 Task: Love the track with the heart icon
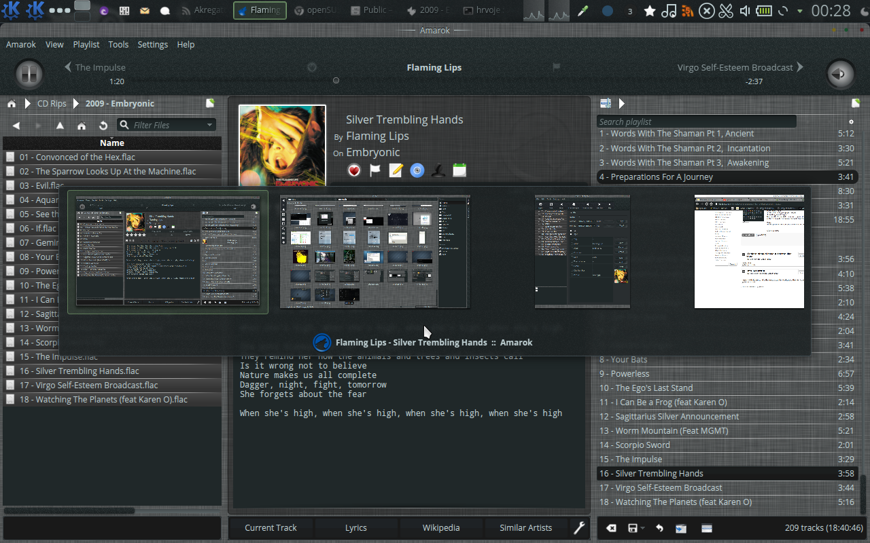tap(354, 170)
